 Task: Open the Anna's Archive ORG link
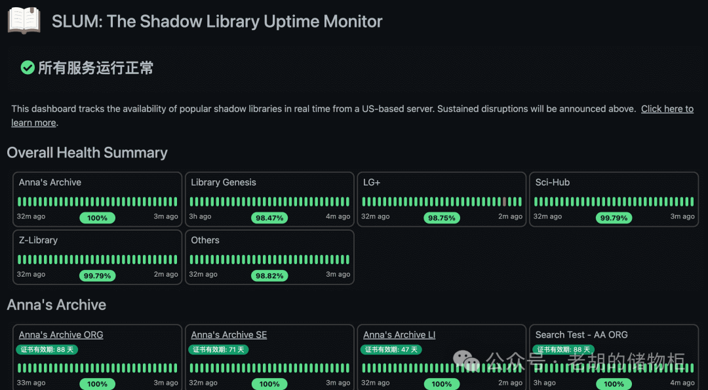point(61,335)
